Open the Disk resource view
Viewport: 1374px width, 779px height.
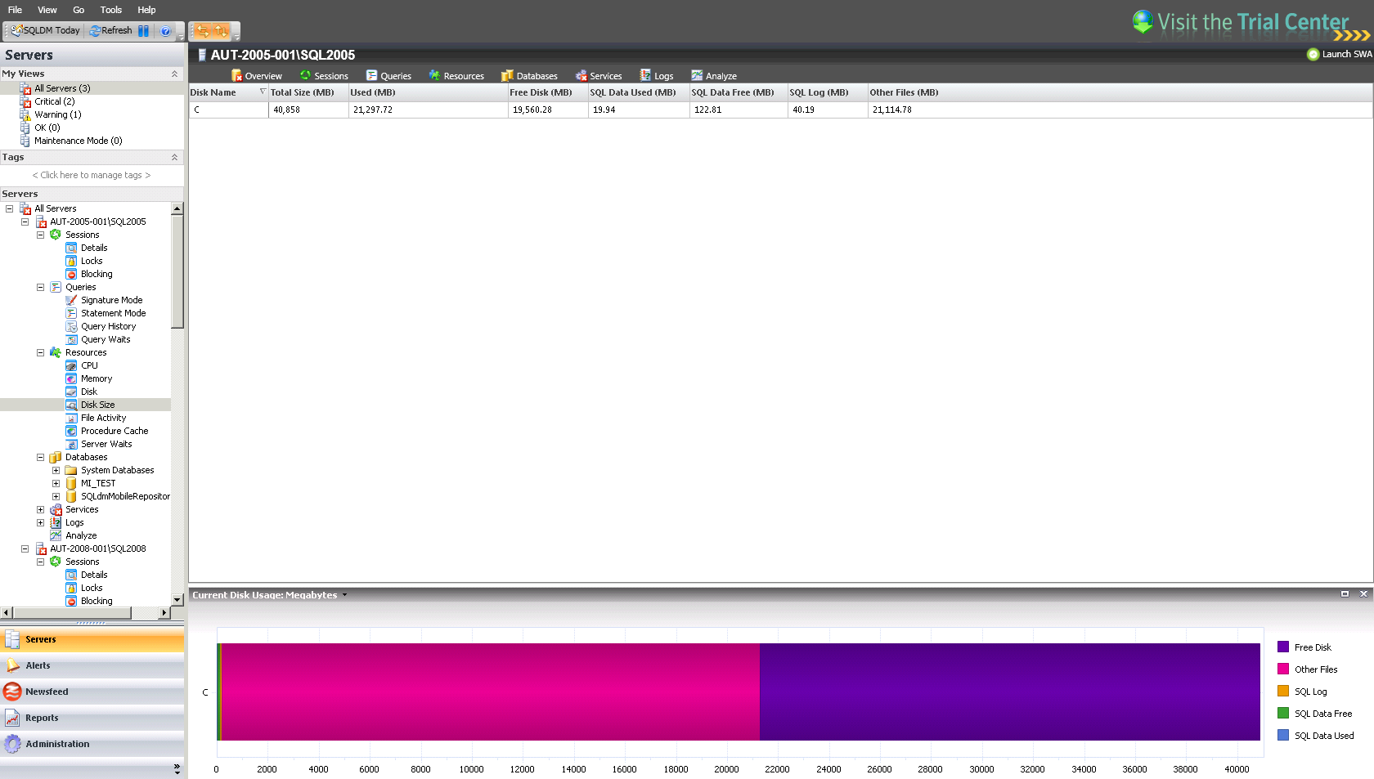pyautogui.click(x=89, y=392)
